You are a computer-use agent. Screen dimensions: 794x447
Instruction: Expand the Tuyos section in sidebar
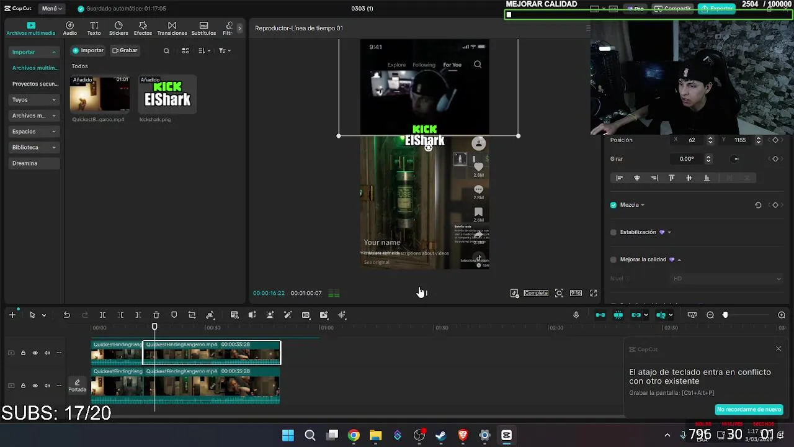pyautogui.click(x=35, y=99)
